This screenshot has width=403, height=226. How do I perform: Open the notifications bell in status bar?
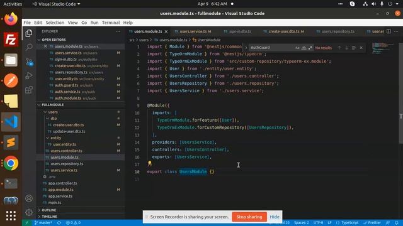(396, 223)
